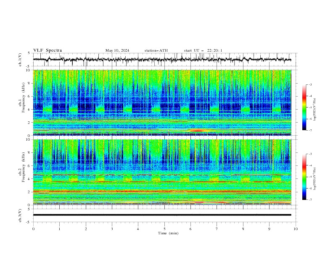Click the "10" label ending the time axis

pos(296,229)
